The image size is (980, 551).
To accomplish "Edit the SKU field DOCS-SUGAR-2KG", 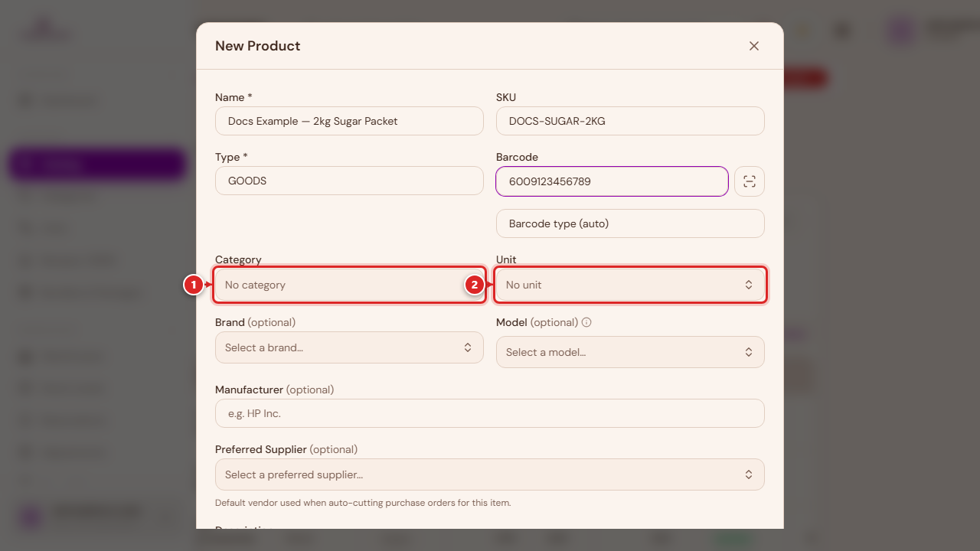I will (x=630, y=121).
